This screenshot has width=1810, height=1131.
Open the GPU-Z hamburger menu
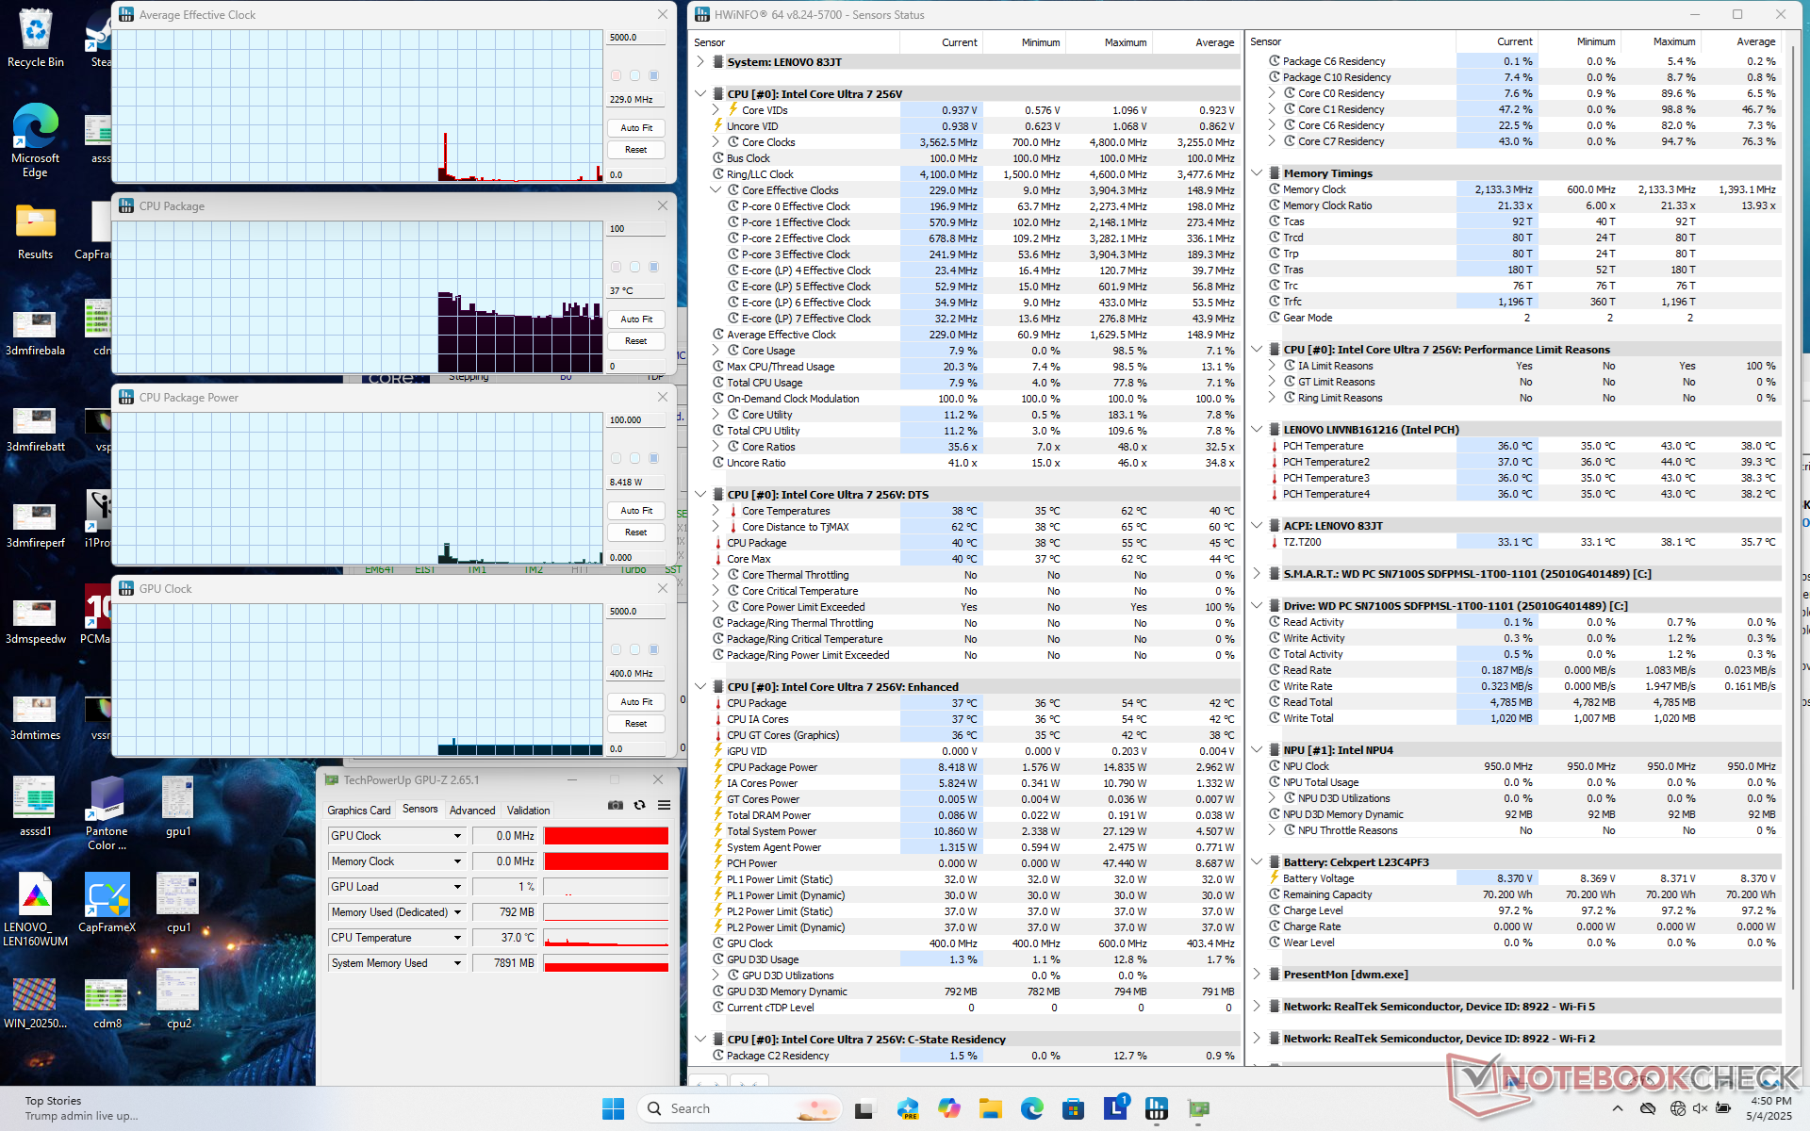(664, 805)
